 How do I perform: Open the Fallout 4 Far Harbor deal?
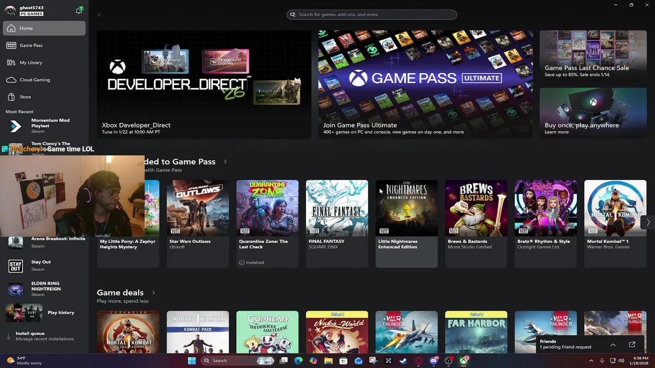pyautogui.click(x=476, y=332)
